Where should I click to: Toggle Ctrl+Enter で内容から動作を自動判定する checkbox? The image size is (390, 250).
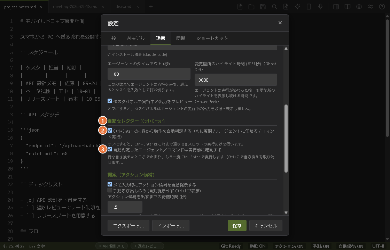(110, 130)
